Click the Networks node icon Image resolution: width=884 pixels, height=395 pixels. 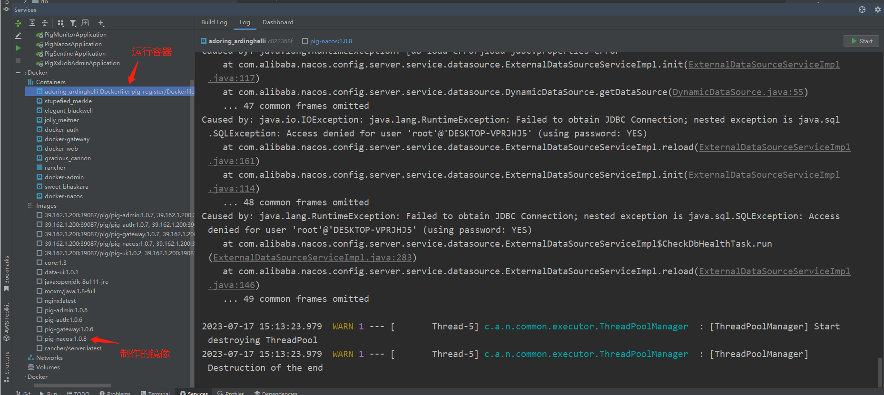(31, 358)
